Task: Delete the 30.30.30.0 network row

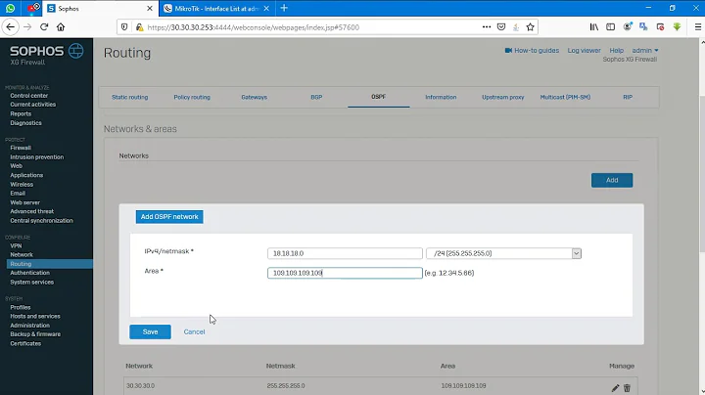Action: pyautogui.click(x=628, y=388)
